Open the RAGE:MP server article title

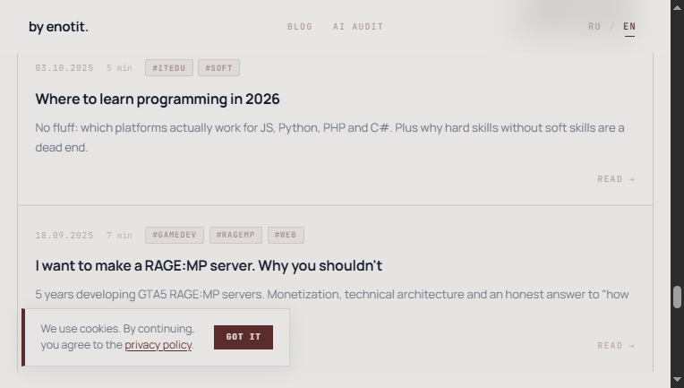click(209, 266)
